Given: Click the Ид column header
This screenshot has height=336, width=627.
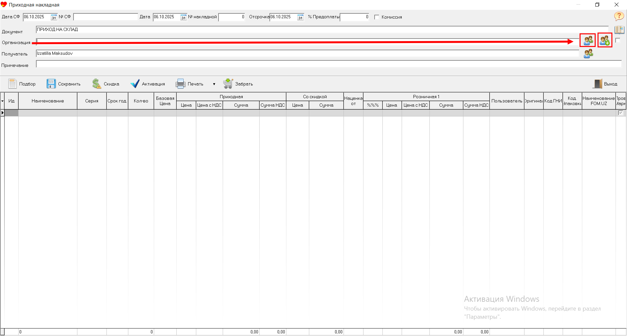Looking at the screenshot, I should coord(11,101).
